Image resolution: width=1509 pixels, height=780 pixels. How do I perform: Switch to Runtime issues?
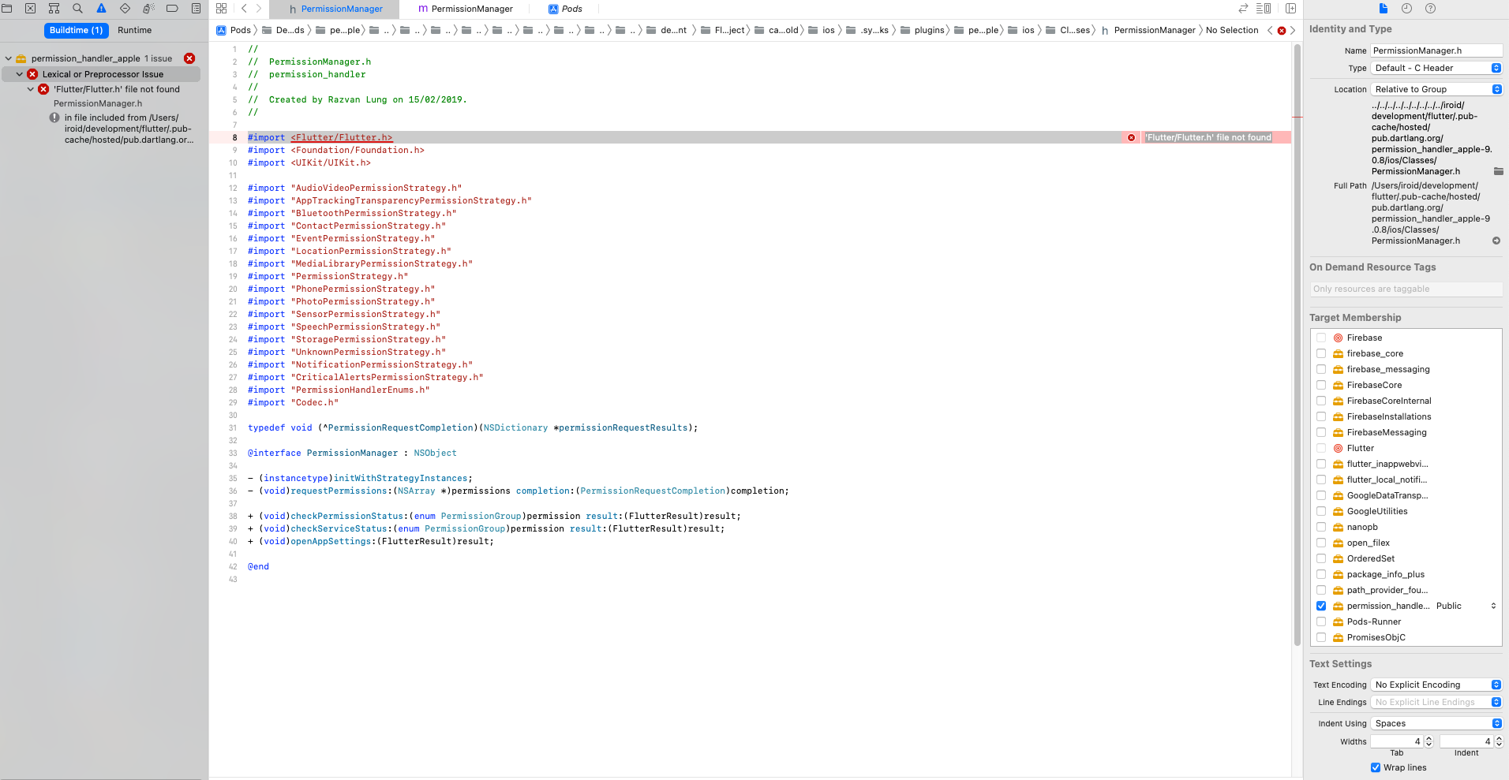(x=134, y=30)
